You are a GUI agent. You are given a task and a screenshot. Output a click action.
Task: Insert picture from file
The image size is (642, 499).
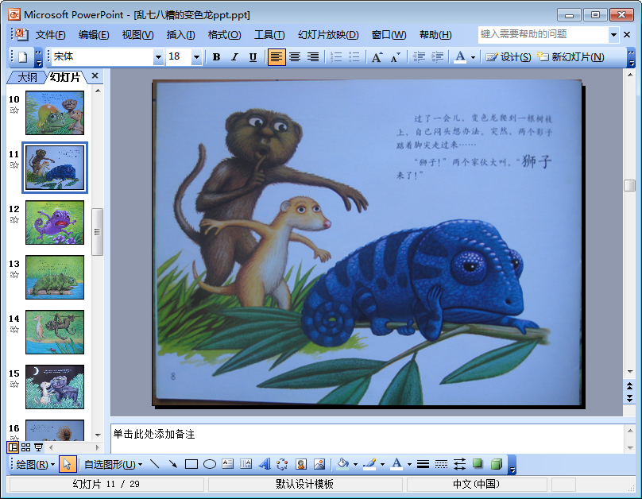[319, 464]
